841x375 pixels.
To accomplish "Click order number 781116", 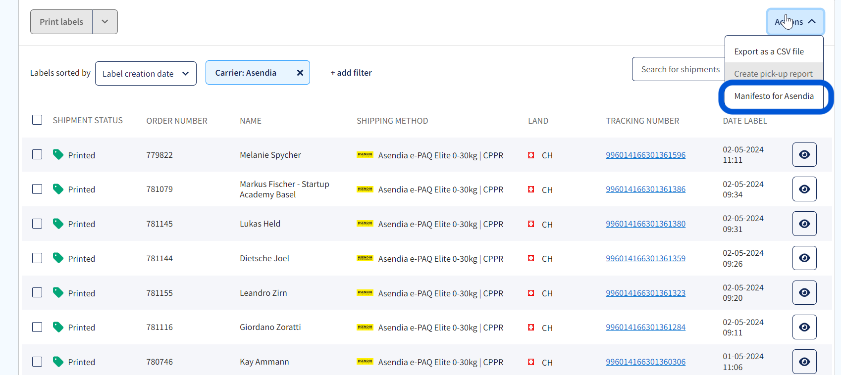I will (159, 327).
